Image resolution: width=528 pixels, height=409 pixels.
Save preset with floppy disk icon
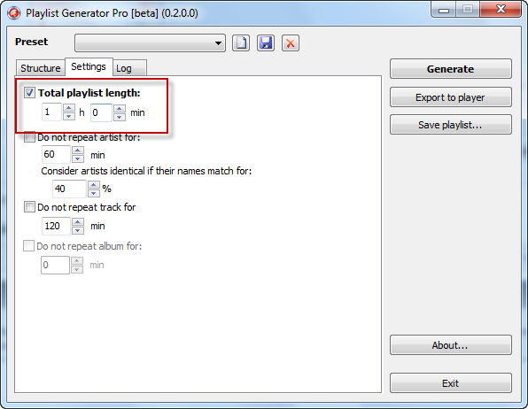click(266, 43)
